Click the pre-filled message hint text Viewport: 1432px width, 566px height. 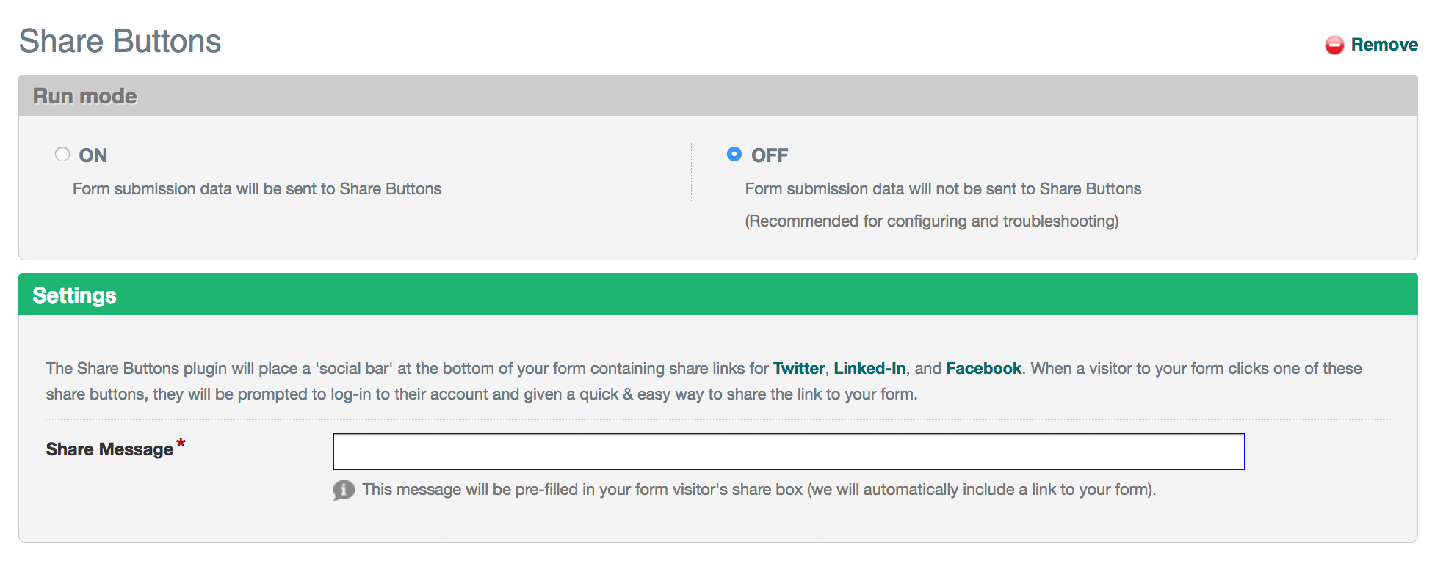tap(759, 490)
